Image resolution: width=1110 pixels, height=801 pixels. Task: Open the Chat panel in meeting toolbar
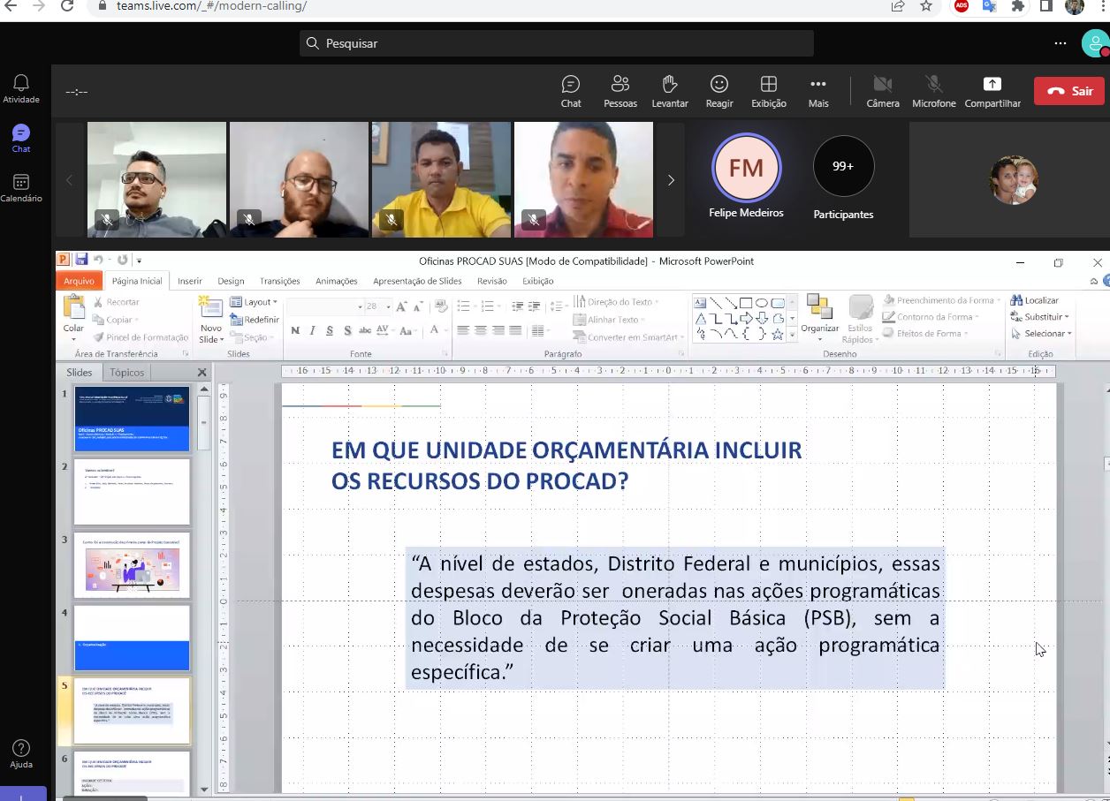[571, 91]
